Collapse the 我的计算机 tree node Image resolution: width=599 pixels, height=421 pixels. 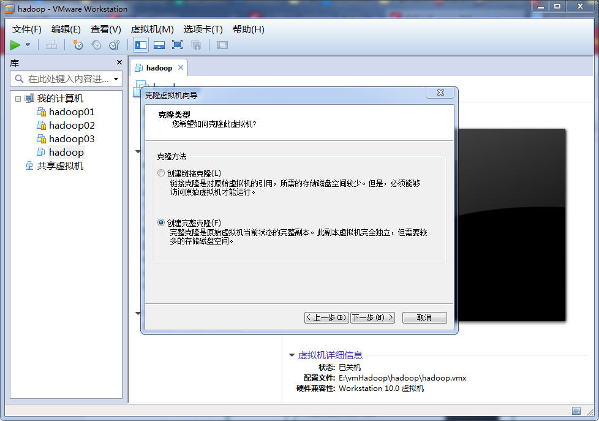(x=18, y=99)
